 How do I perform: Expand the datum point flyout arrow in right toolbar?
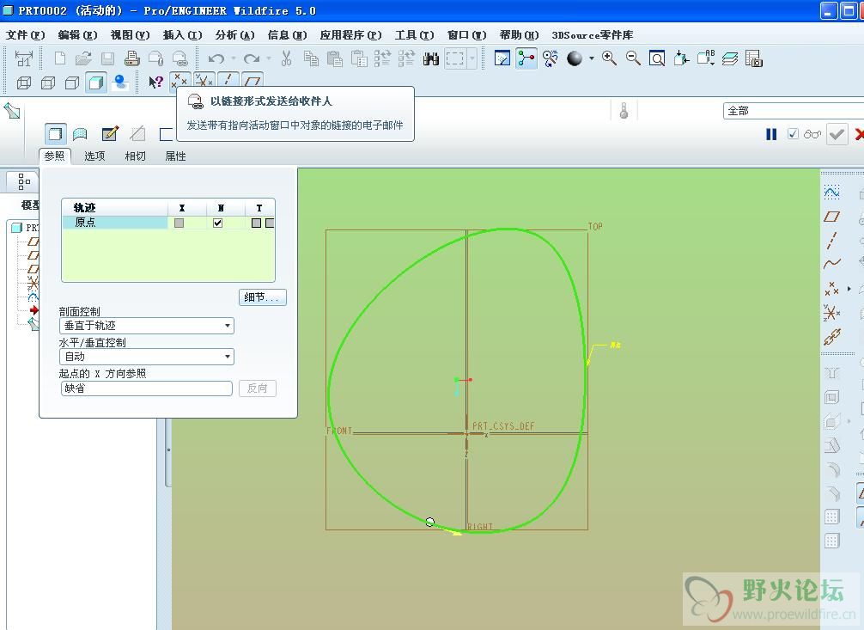point(849,289)
